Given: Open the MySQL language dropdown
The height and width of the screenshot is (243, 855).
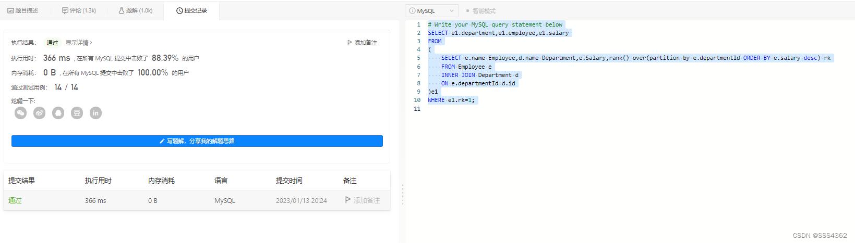Looking at the screenshot, I should pyautogui.click(x=432, y=11).
